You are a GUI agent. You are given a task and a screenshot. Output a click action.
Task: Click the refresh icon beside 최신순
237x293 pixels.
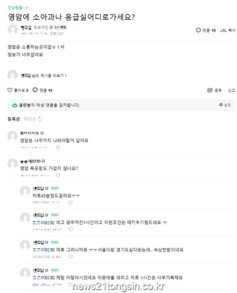tap(40, 119)
